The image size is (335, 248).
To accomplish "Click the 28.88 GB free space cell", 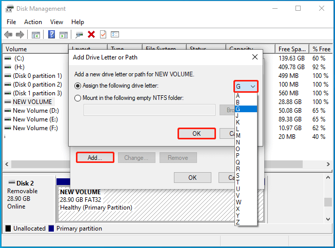I will pos(290,102).
